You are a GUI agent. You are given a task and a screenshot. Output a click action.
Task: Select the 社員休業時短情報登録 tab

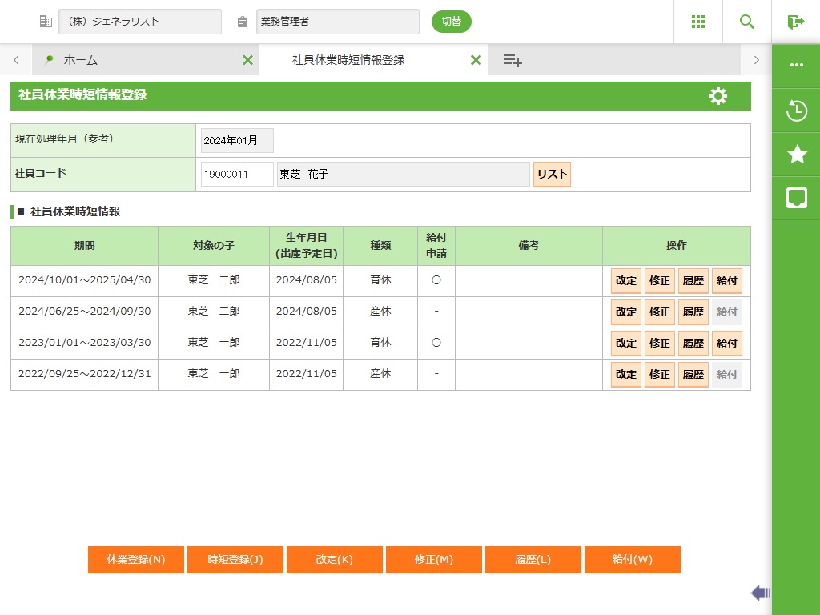point(348,60)
